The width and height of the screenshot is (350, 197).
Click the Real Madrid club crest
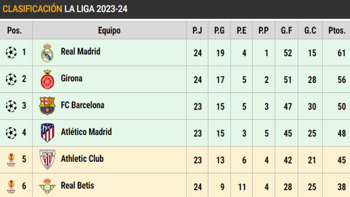(x=47, y=53)
